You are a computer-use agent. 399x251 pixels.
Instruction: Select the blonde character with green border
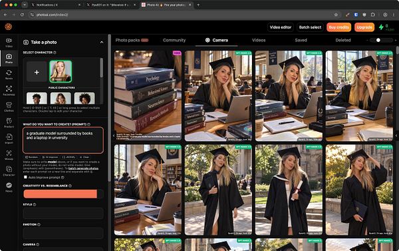tap(61, 71)
